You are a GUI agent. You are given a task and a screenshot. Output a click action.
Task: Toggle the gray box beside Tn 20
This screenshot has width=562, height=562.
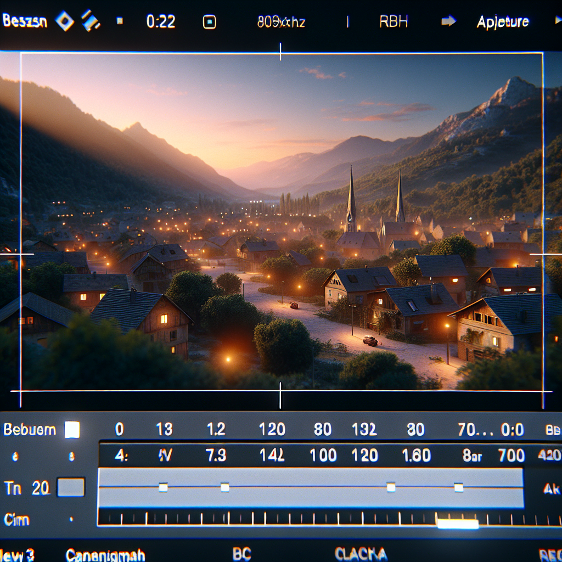[x=71, y=487]
